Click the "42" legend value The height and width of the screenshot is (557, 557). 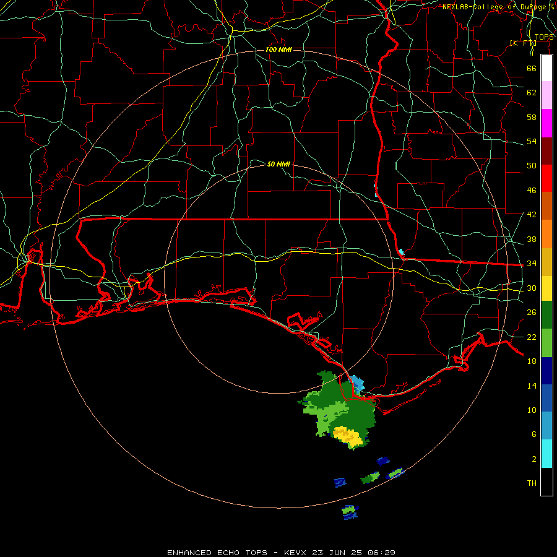pyautogui.click(x=532, y=215)
